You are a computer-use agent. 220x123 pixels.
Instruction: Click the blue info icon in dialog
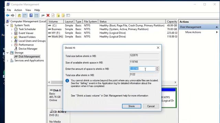(67, 81)
